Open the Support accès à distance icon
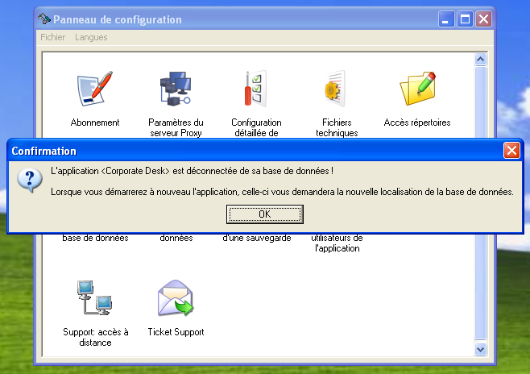Screen dimensions: 530x374 (x=95, y=297)
